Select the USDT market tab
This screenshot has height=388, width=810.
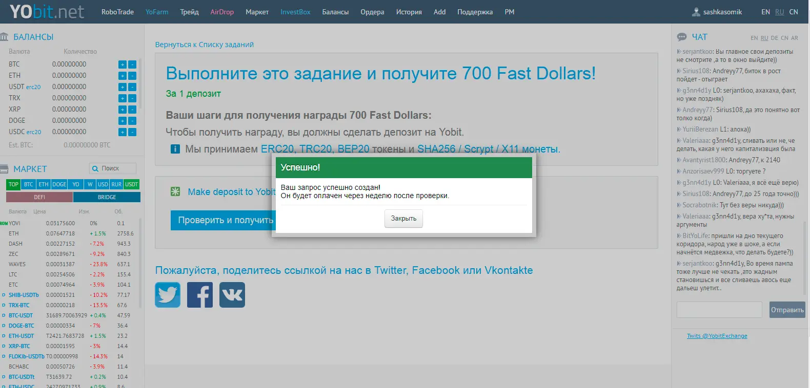pos(132,184)
